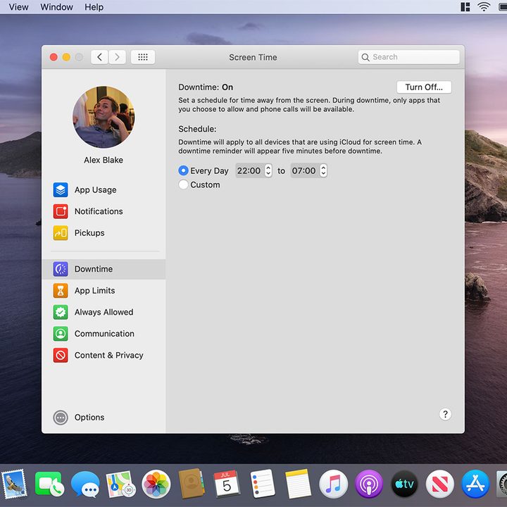Open Contacts from the Dock
The width and height of the screenshot is (507, 507).
192,484
